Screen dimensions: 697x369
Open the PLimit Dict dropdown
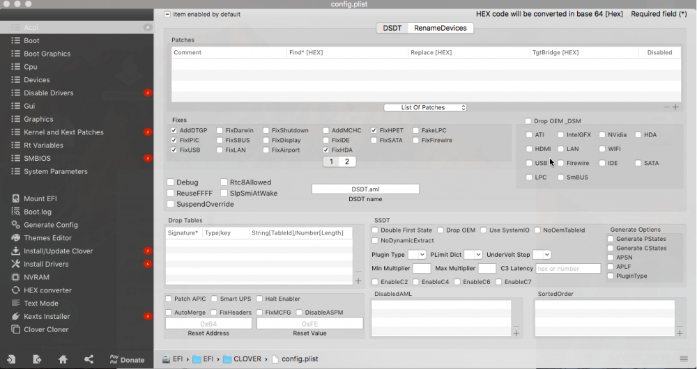pyautogui.click(x=473, y=254)
